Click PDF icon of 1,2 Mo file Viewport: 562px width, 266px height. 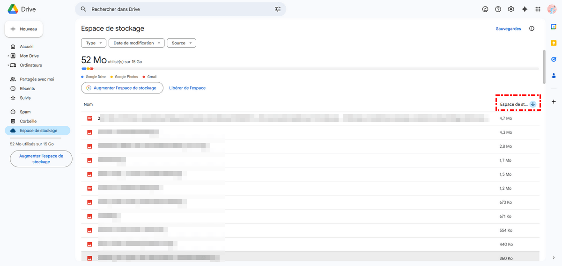pos(89,188)
